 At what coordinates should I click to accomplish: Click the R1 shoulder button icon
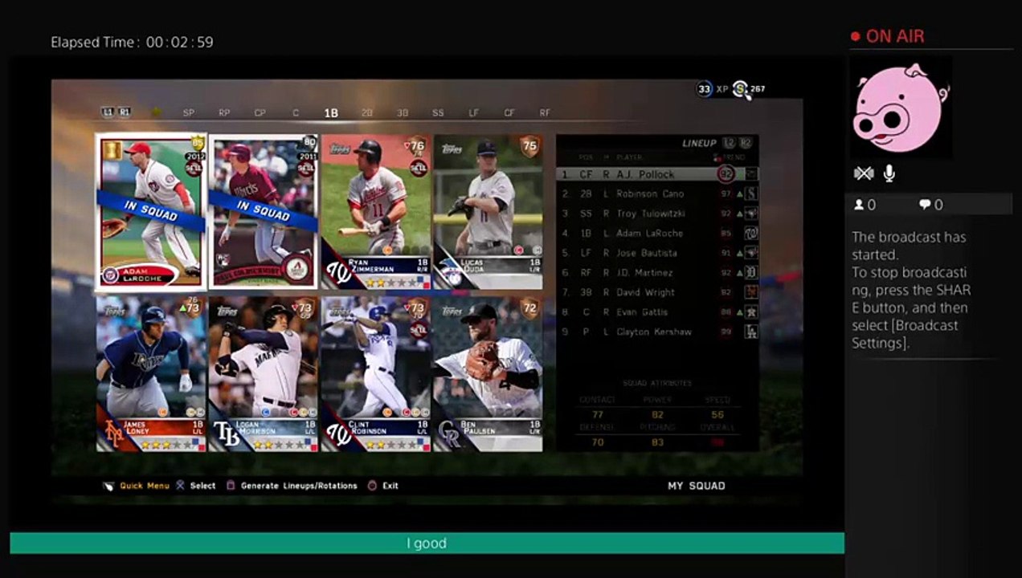pyautogui.click(x=125, y=112)
